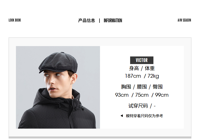Click the LOOK BOOK text
This screenshot has width=200, height=140.
point(15,20)
